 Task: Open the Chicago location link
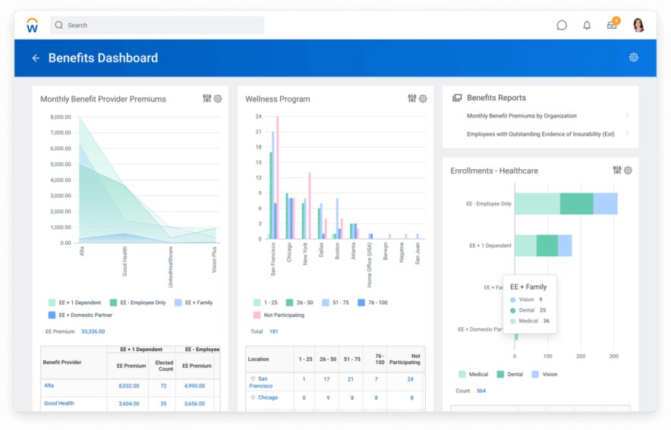(268, 397)
